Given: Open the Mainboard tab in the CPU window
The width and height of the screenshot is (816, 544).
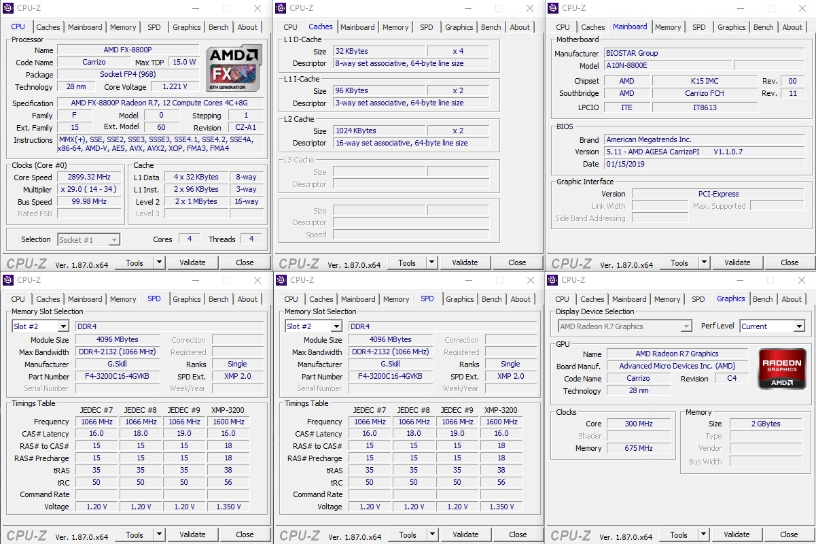Looking at the screenshot, I should coord(85,27).
